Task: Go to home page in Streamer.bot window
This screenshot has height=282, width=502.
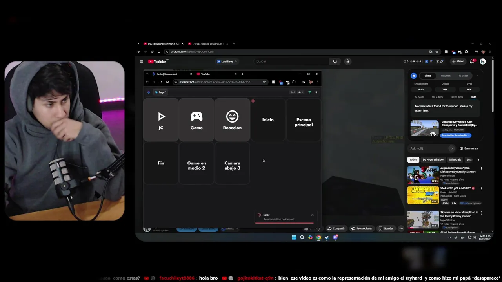Action: 167,82
